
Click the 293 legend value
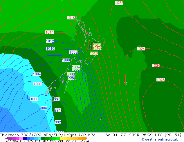(53, 141)
